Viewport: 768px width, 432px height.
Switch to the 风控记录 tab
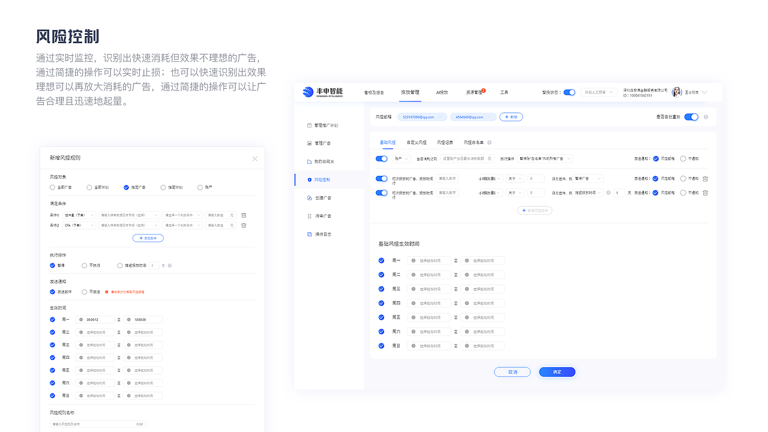tap(445, 143)
